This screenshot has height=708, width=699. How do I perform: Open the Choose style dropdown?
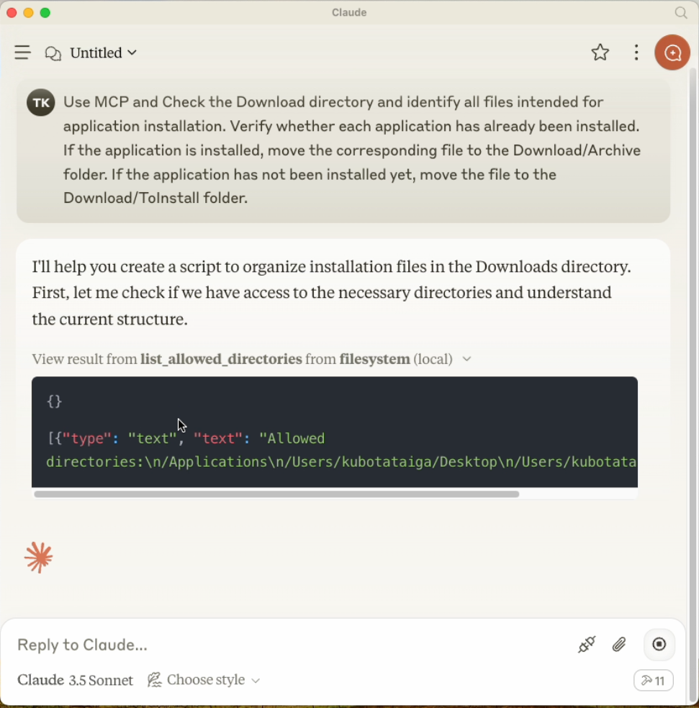coord(204,679)
